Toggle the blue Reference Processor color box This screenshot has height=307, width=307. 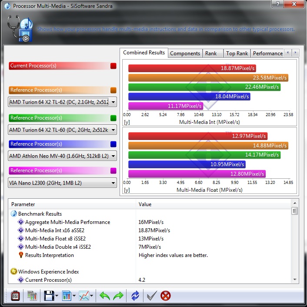pos(113,144)
